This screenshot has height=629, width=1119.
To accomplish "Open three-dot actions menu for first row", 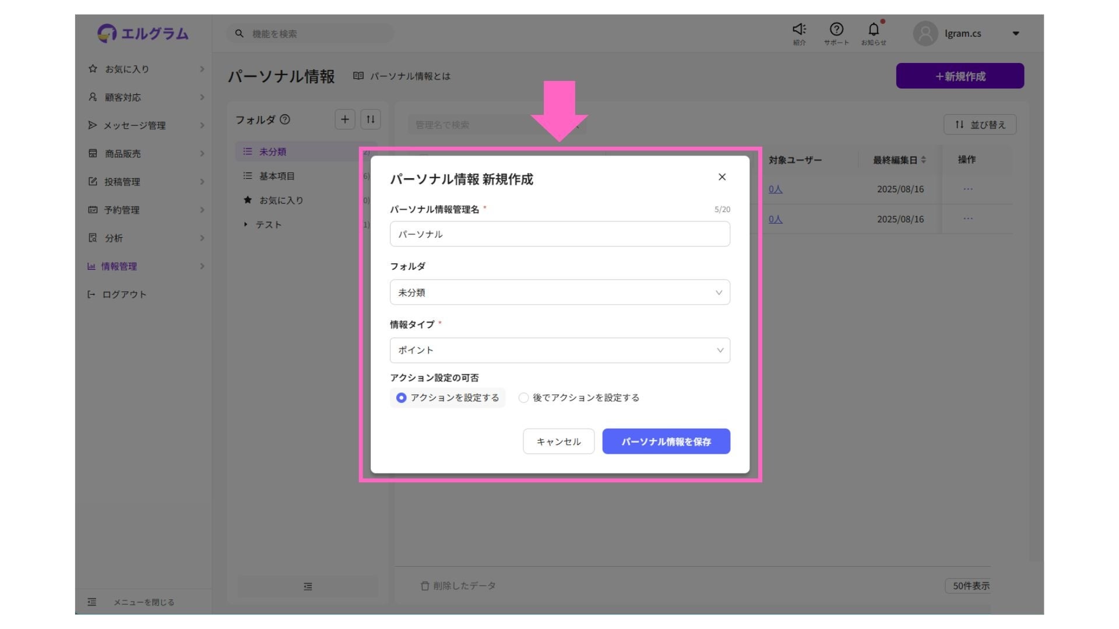I will [x=967, y=189].
